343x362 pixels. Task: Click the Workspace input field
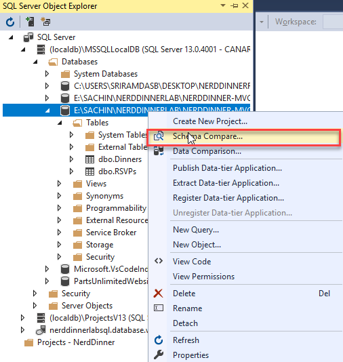coord(333,22)
